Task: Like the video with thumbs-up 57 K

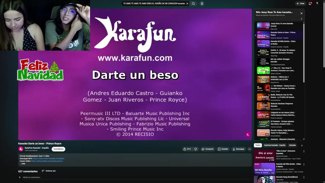Action: [187, 149]
